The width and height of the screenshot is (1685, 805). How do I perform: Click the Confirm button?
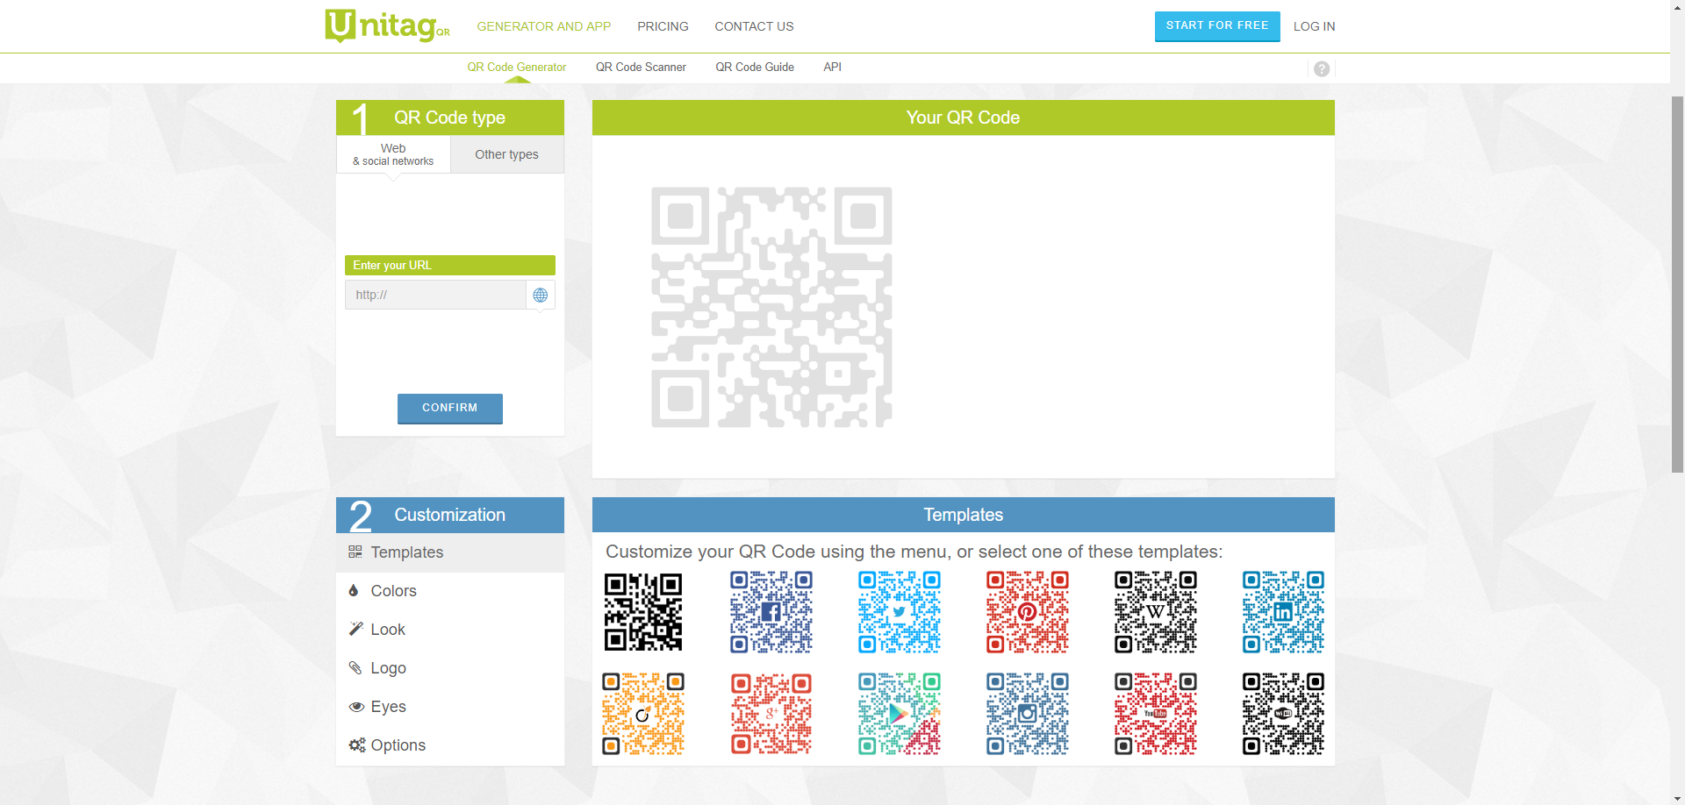coord(450,409)
